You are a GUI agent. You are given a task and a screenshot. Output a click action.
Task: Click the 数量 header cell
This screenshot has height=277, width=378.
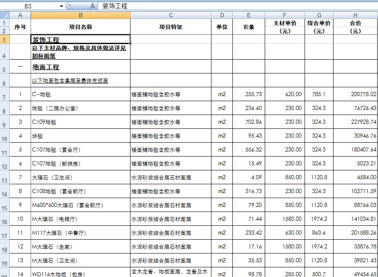[249, 27]
